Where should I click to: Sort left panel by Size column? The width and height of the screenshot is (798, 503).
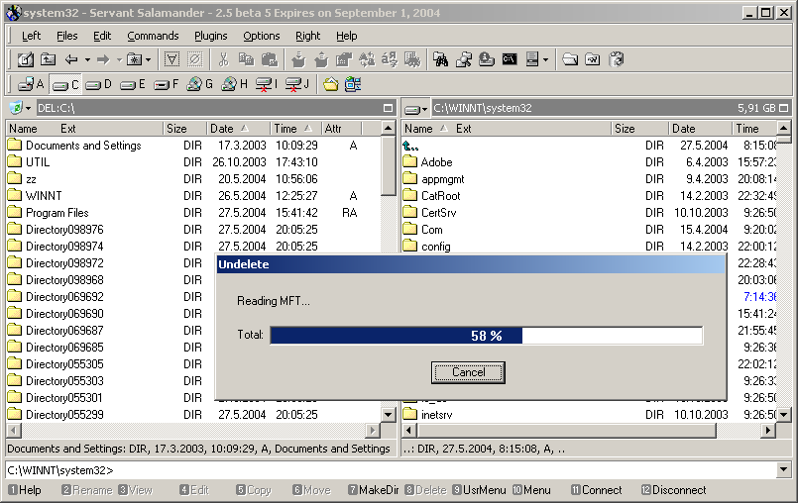pos(184,129)
